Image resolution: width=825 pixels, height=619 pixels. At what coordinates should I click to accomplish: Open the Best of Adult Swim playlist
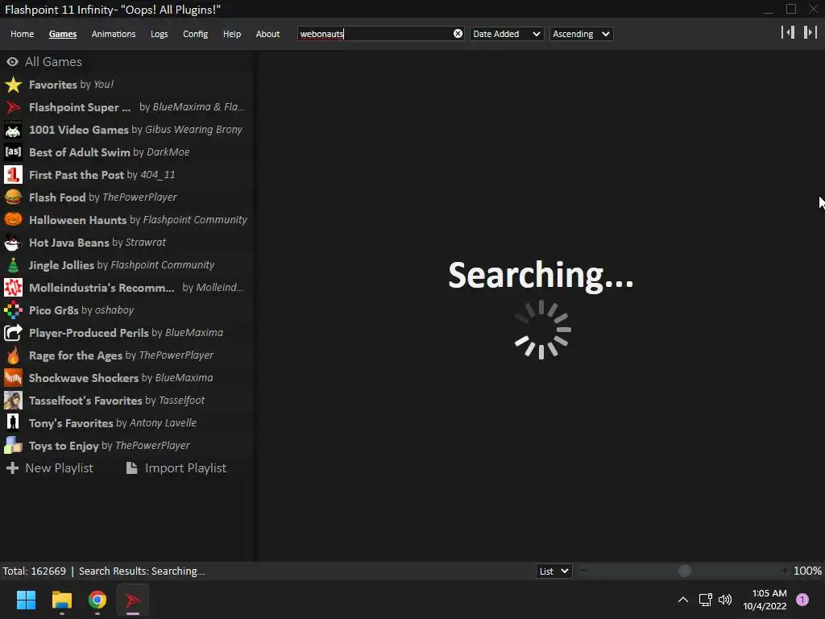[x=126, y=152]
